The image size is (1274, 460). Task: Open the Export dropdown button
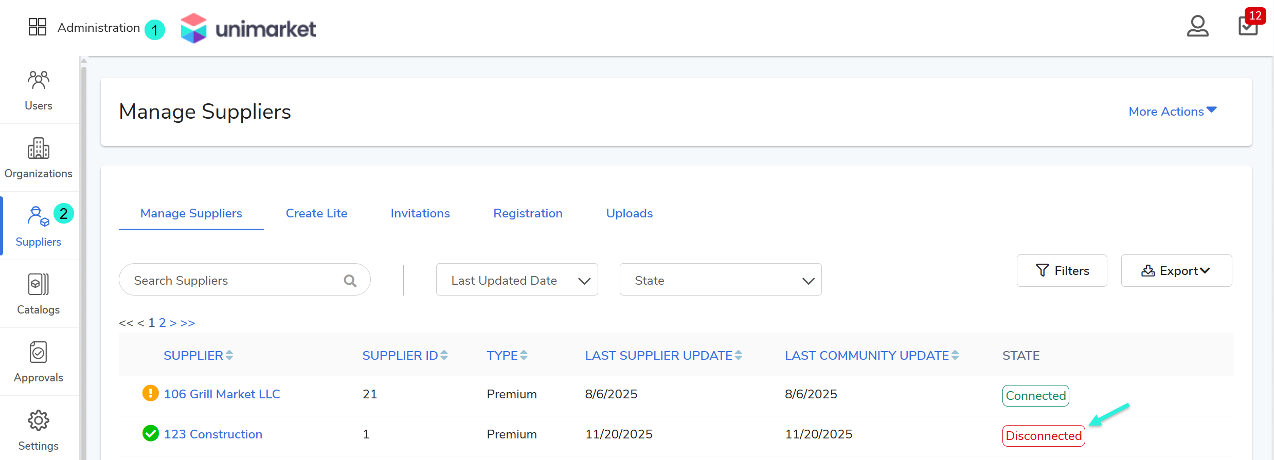[x=1176, y=271]
